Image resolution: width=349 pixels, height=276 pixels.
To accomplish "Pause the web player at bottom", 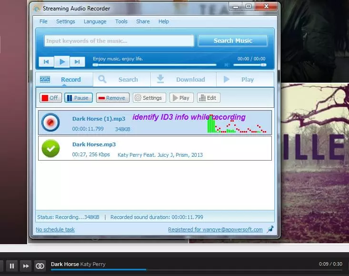I will tap(12, 266).
